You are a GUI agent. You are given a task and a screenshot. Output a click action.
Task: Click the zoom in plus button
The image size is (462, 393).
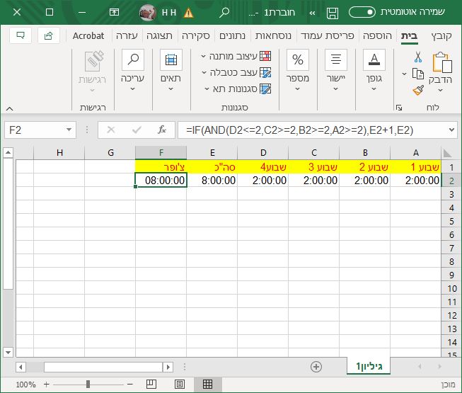point(46,385)
